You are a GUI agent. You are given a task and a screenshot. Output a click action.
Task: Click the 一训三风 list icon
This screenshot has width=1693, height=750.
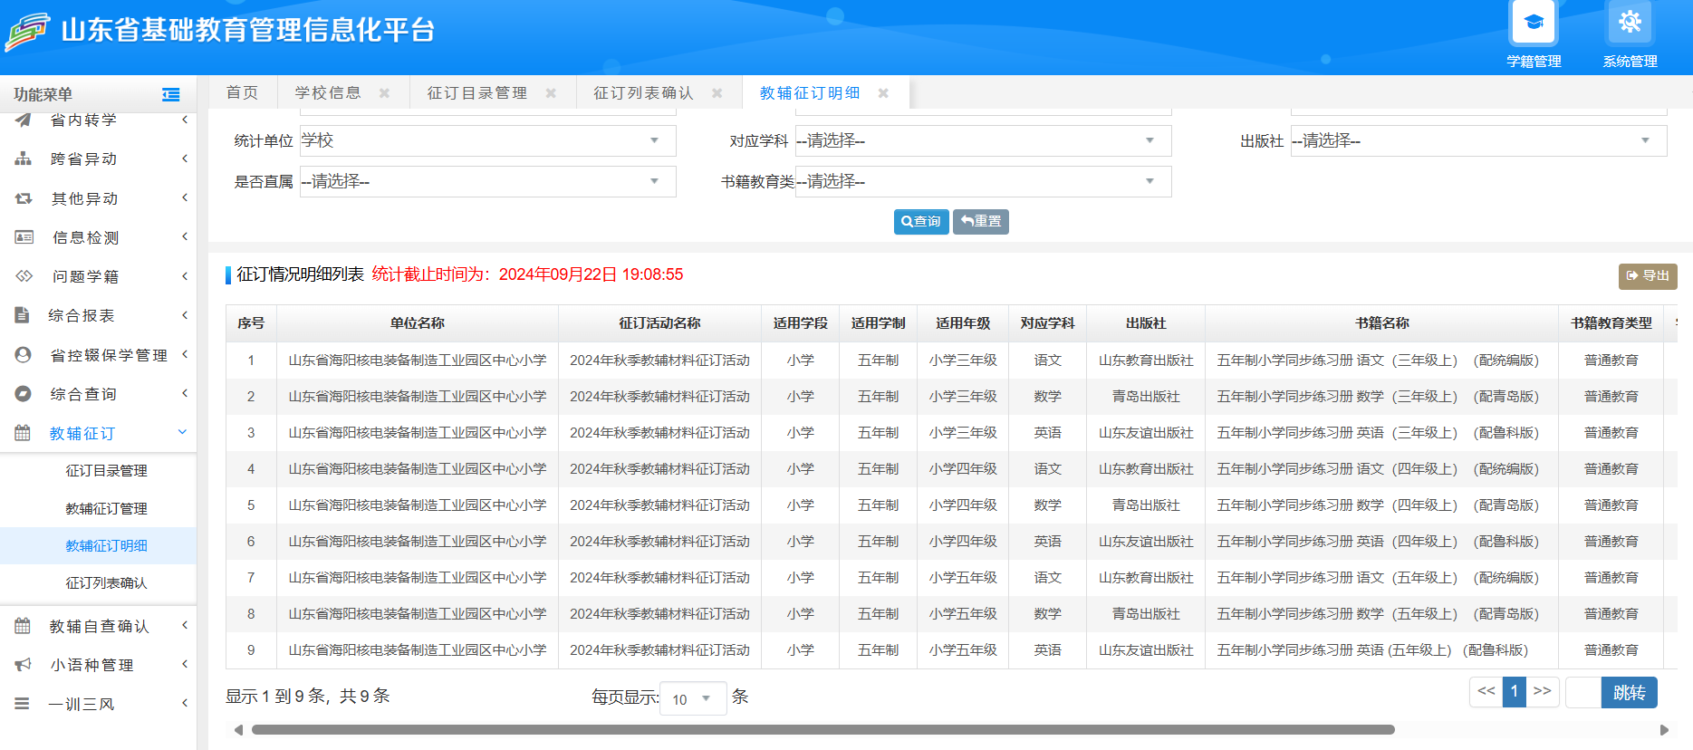click(x=23, y=704)
